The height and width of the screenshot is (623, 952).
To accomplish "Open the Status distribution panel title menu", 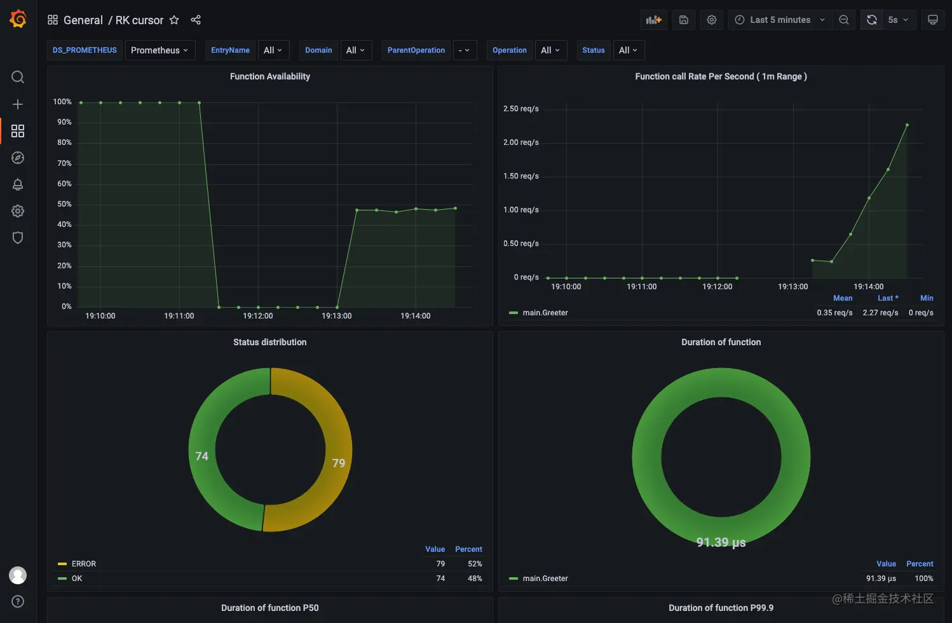I will 270,342.
